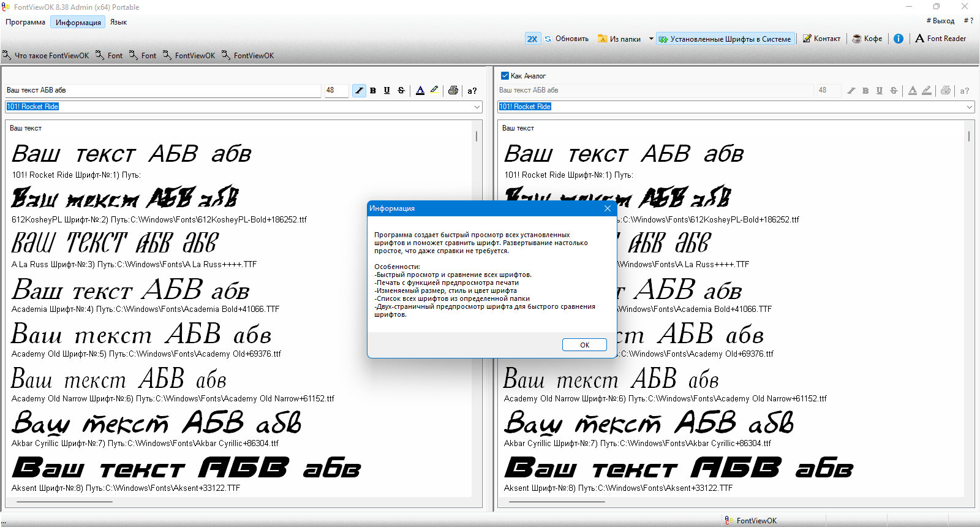This screenshot has height=527, width=980.
Task: Pick the font text color
Action: pos(420,91)
